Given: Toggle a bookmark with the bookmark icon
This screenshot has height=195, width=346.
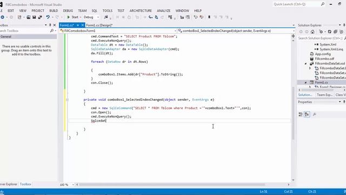Looking at the screenshot, I should coord(209,17).
